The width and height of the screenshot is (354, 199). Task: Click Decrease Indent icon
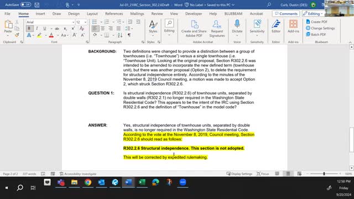131,22
